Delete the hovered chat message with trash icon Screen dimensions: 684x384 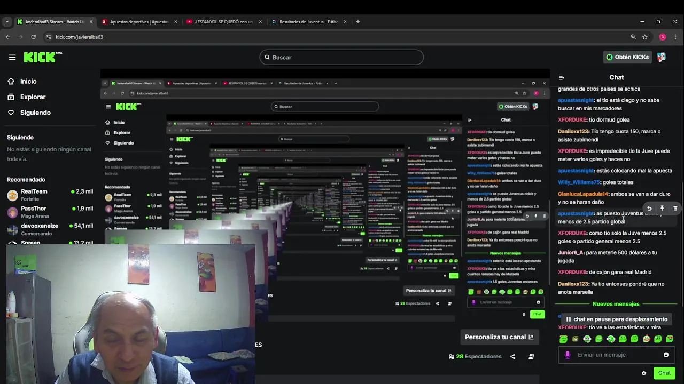point(675,209)
